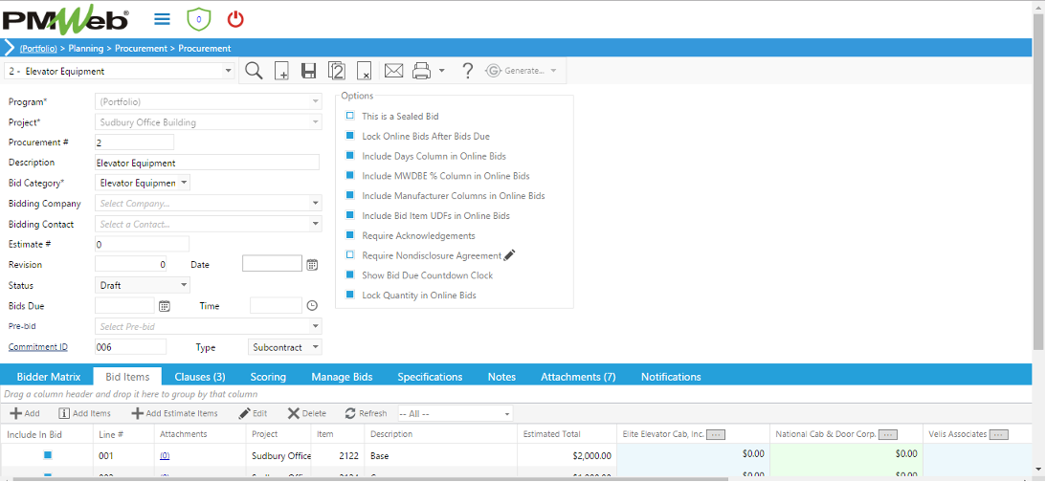Open the Notes tab

coord(501,377)
